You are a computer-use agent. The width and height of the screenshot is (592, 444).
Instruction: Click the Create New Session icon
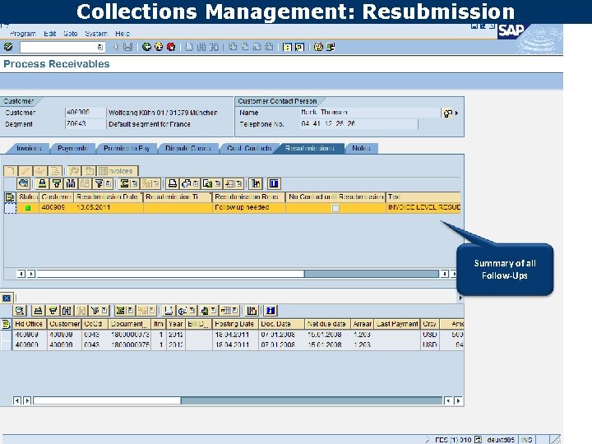(x=287, y=47)
